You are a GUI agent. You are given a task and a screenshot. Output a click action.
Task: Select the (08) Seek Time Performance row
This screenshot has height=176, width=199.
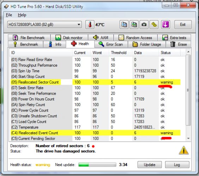click(x=95, y=93)
